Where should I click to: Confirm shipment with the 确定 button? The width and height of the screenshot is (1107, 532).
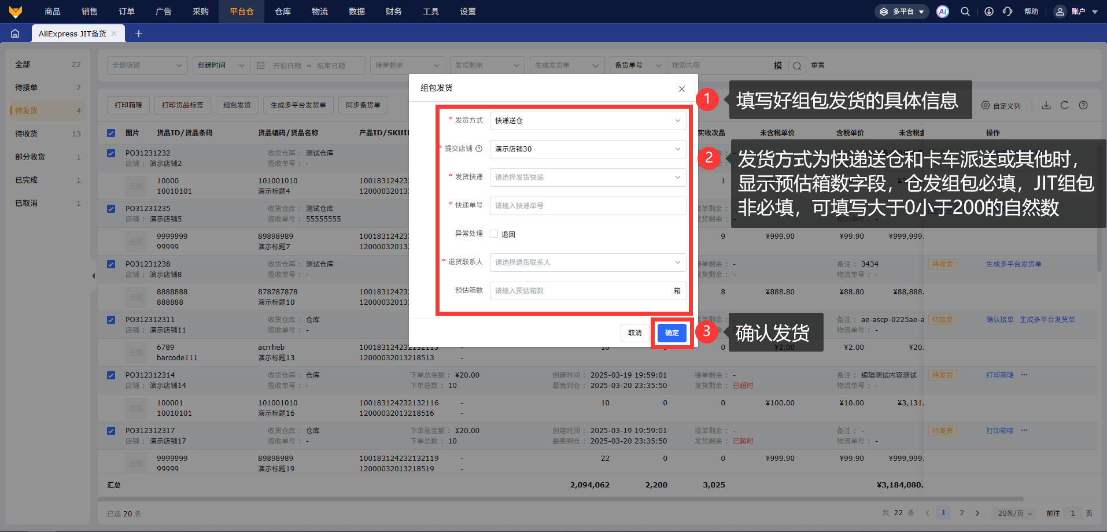[671, 333]
